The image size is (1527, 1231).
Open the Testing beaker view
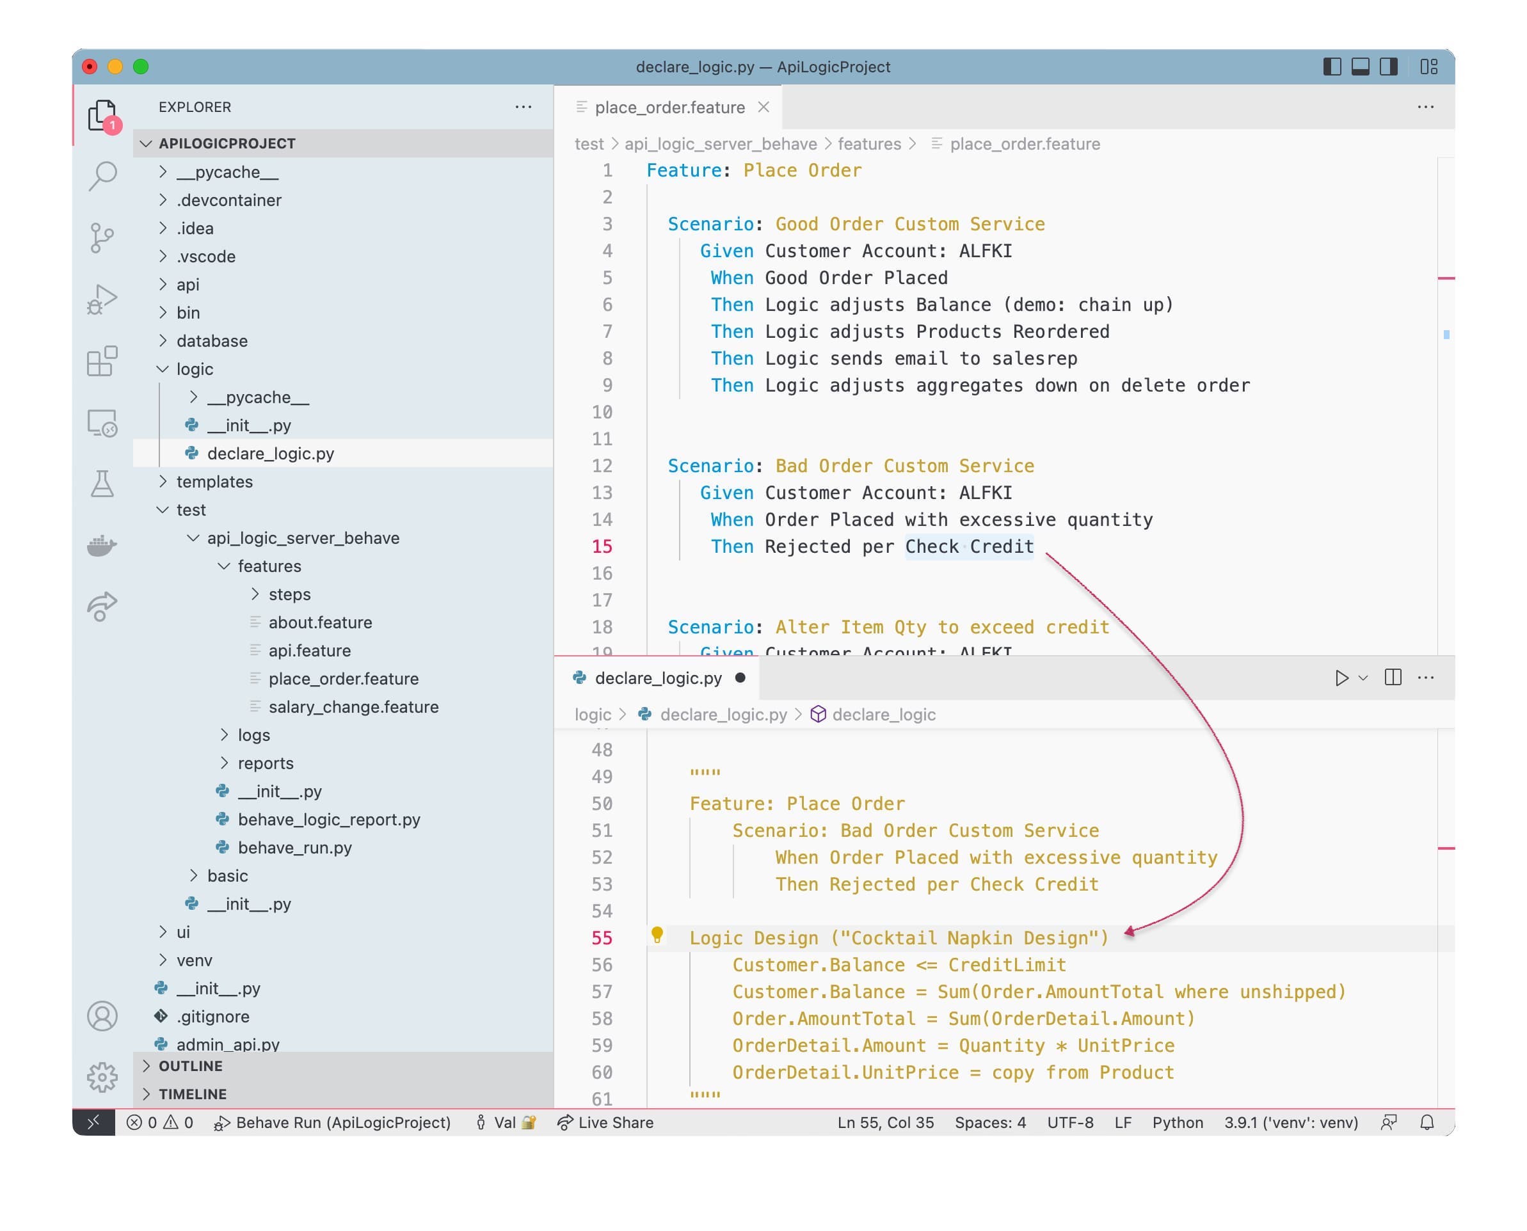pyautogui.click(x=102, y=484)
